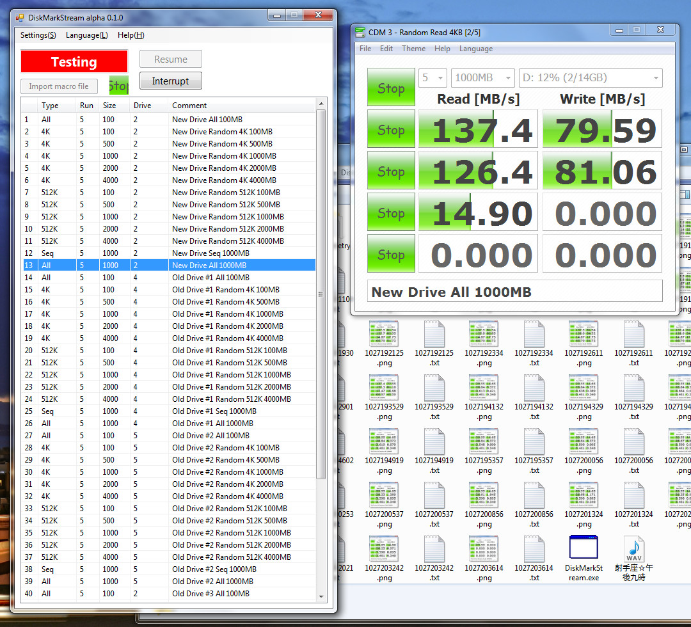Select 1027192334.png image file
Image resolution: width=691 pixels, height=627 pixels.
[484, 334]
